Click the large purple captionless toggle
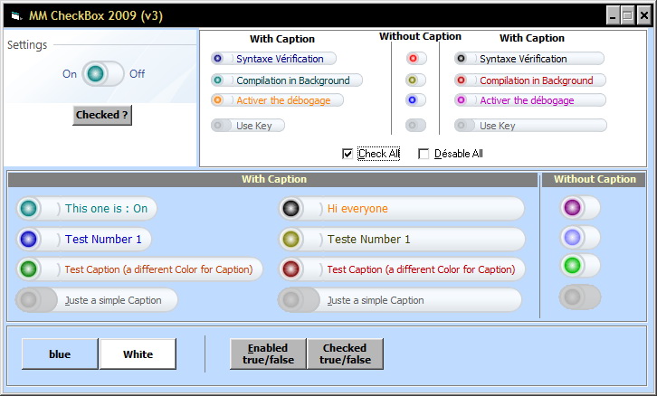Screen dimensions: 657x396 click(572, 208)
